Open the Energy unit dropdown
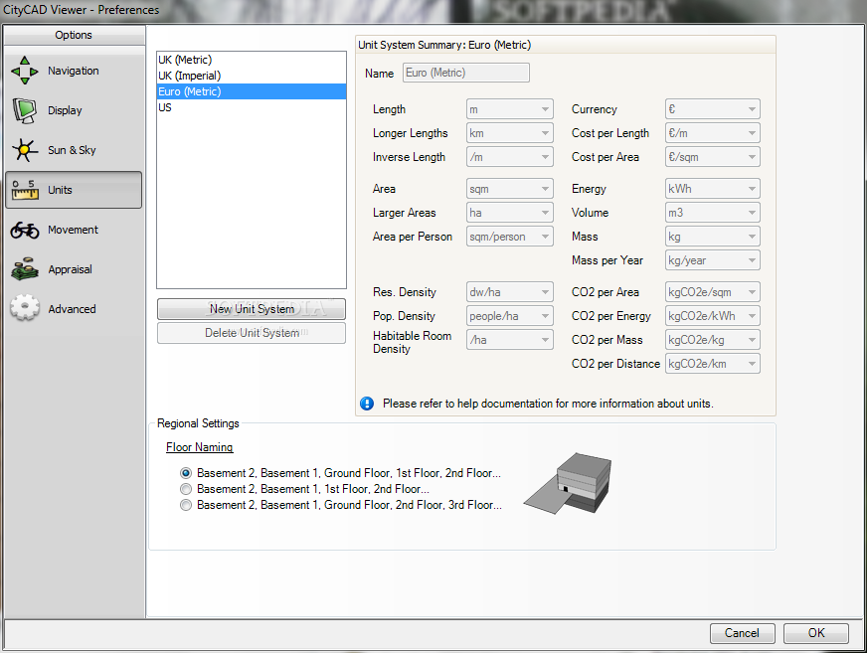 pyautogui.click(x=712, y=189)
